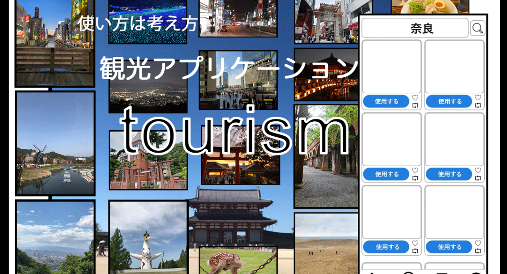Like the top-left card with heart icon
The width and height of the screenshot is (507, 274).
coord(415,98)
